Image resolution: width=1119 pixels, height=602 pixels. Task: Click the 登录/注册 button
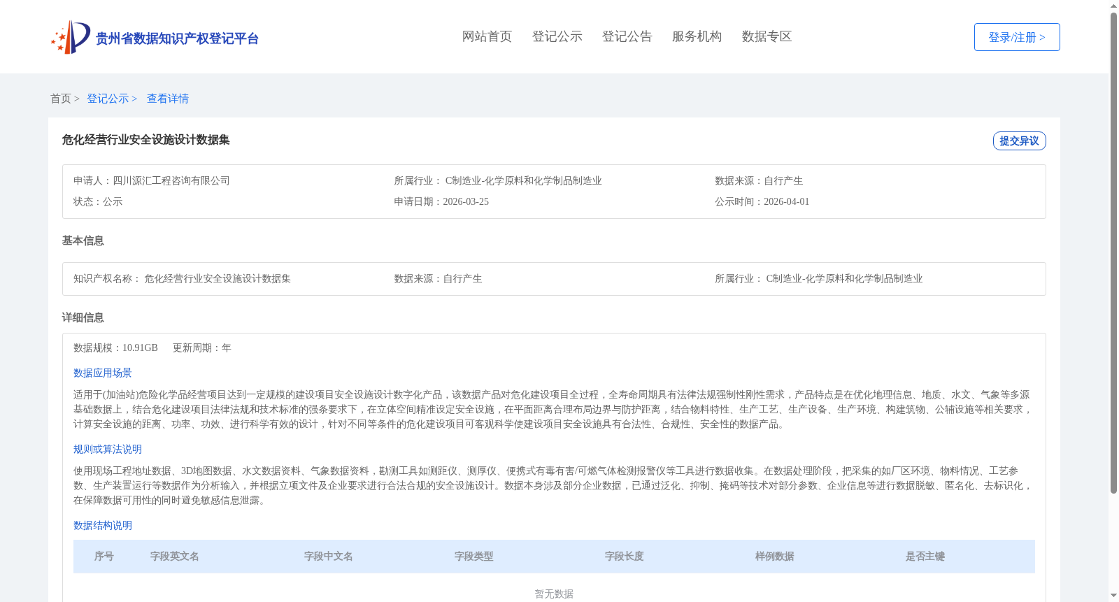pyautogui.click(x=1017, y=37)
